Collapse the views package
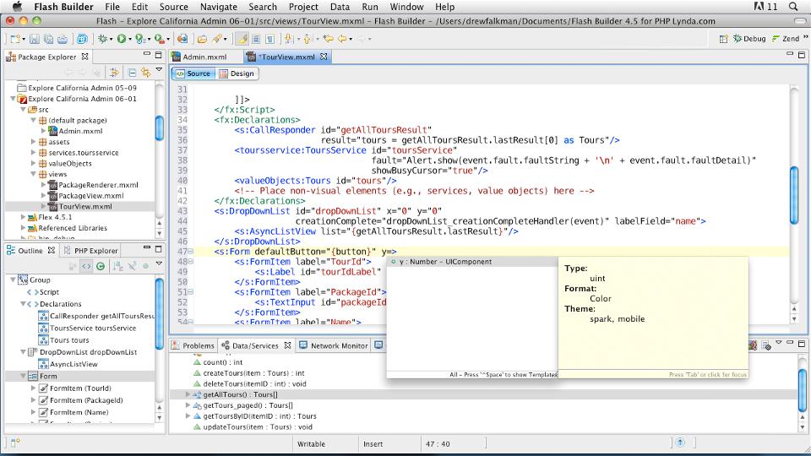 pos(34,174)
